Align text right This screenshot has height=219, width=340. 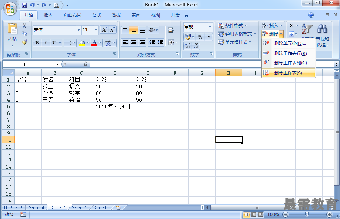[142, 42]
